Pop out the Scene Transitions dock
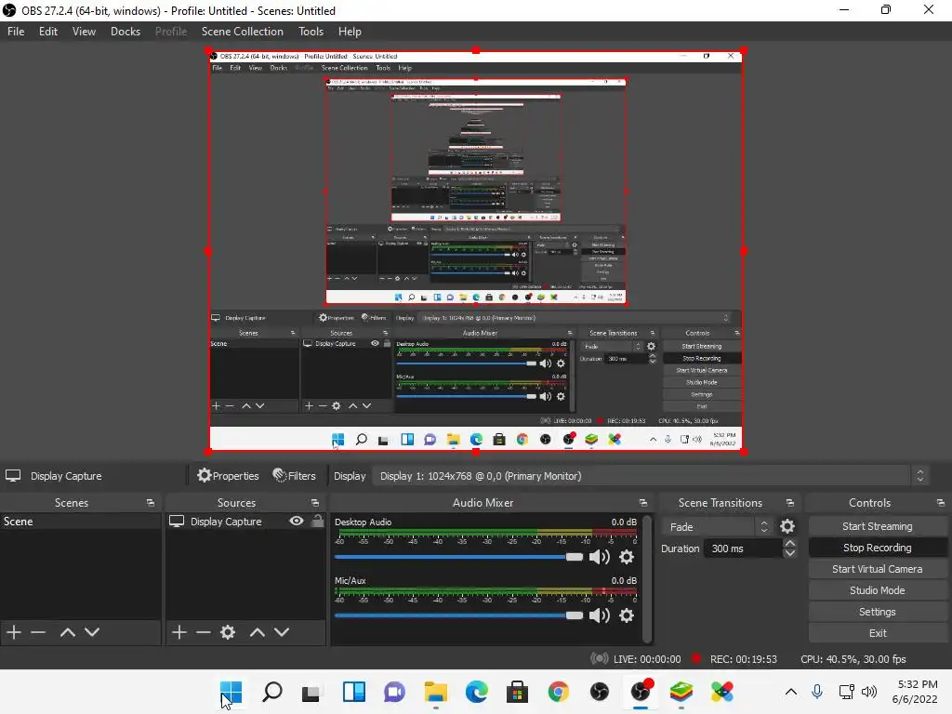The image size is (952, 714). (x=790, y=503)
